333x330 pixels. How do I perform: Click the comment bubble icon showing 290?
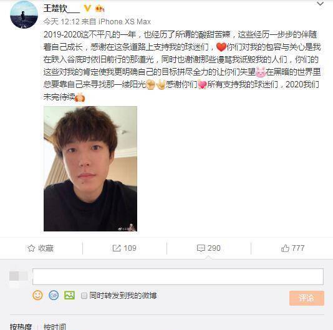tap(201, 248)
